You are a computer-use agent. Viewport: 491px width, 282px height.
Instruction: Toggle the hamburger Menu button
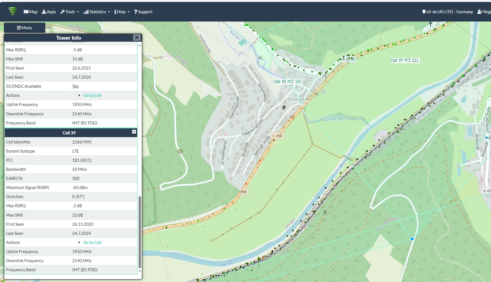pyautogui.click(x=25, y=28)
